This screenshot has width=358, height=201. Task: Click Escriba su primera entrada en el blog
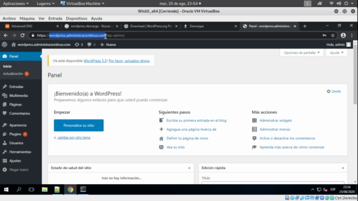click(x=196, y=121)
